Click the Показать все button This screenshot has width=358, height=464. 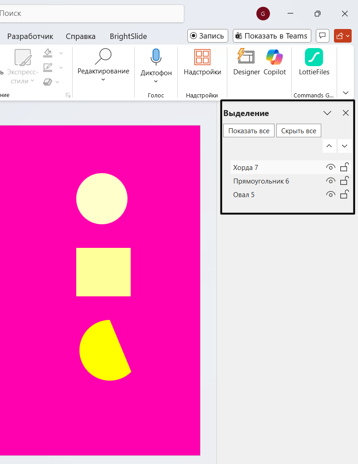click(x=249, y=131)
